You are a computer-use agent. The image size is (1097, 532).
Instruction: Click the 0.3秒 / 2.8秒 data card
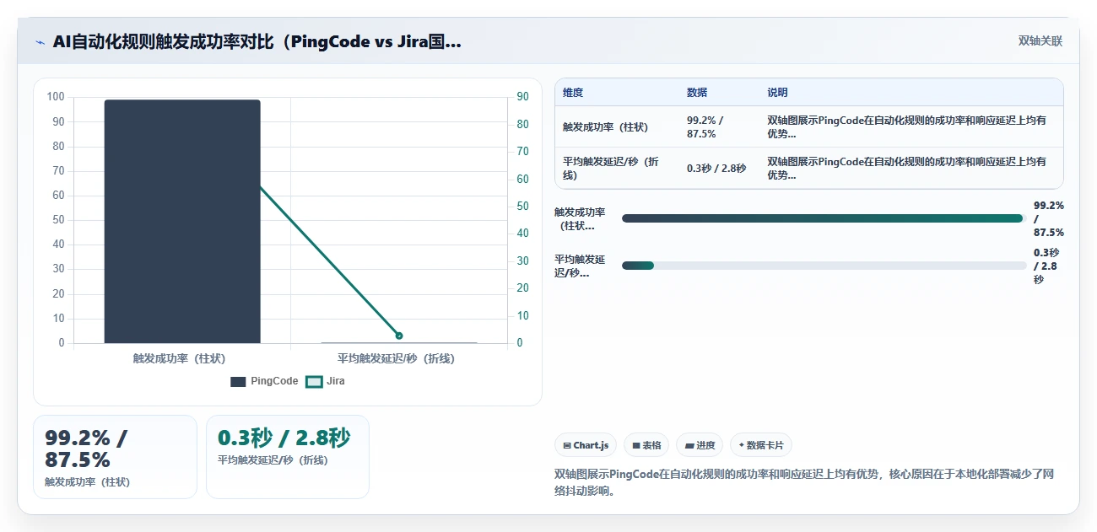coord(288,456)
